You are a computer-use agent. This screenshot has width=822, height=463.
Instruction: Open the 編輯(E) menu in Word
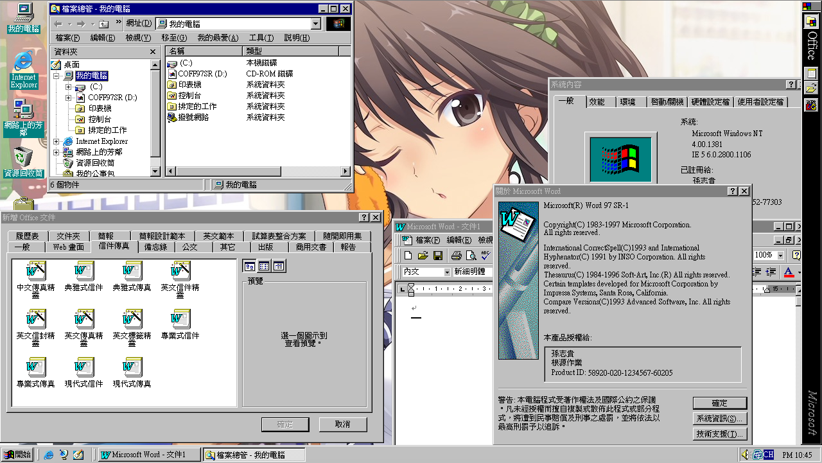(x=459, y=240)
